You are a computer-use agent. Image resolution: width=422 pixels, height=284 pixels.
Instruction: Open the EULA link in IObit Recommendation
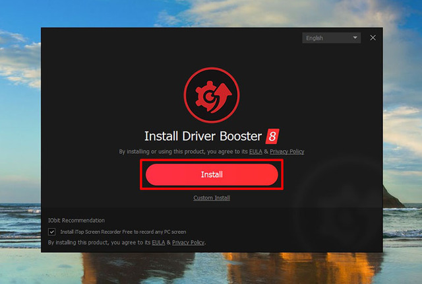pos(158,242)
